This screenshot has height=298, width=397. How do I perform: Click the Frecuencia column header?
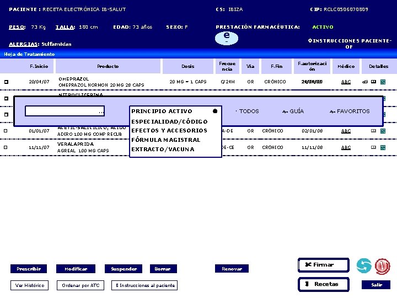(227, 66)
